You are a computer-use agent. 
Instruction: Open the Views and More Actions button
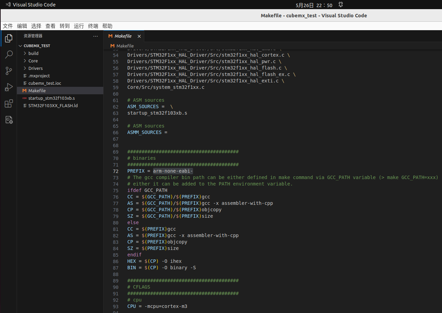coord(95,36)
